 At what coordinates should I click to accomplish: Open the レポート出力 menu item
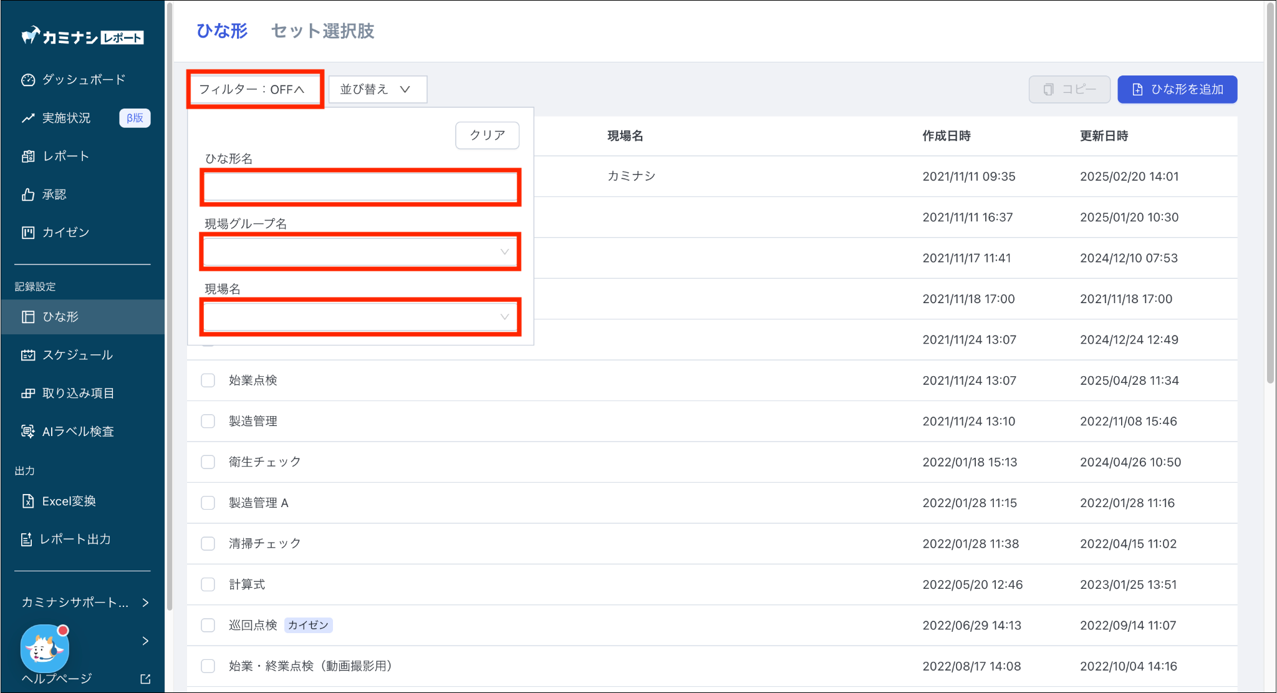(75, 539)
